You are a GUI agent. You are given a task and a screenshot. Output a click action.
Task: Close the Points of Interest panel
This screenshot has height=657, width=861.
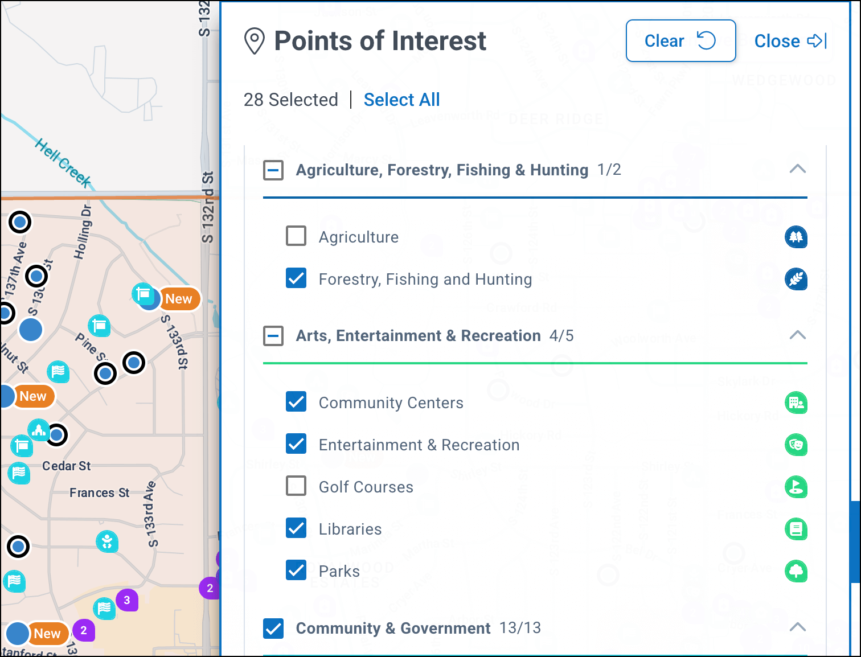tap(790, 41)
